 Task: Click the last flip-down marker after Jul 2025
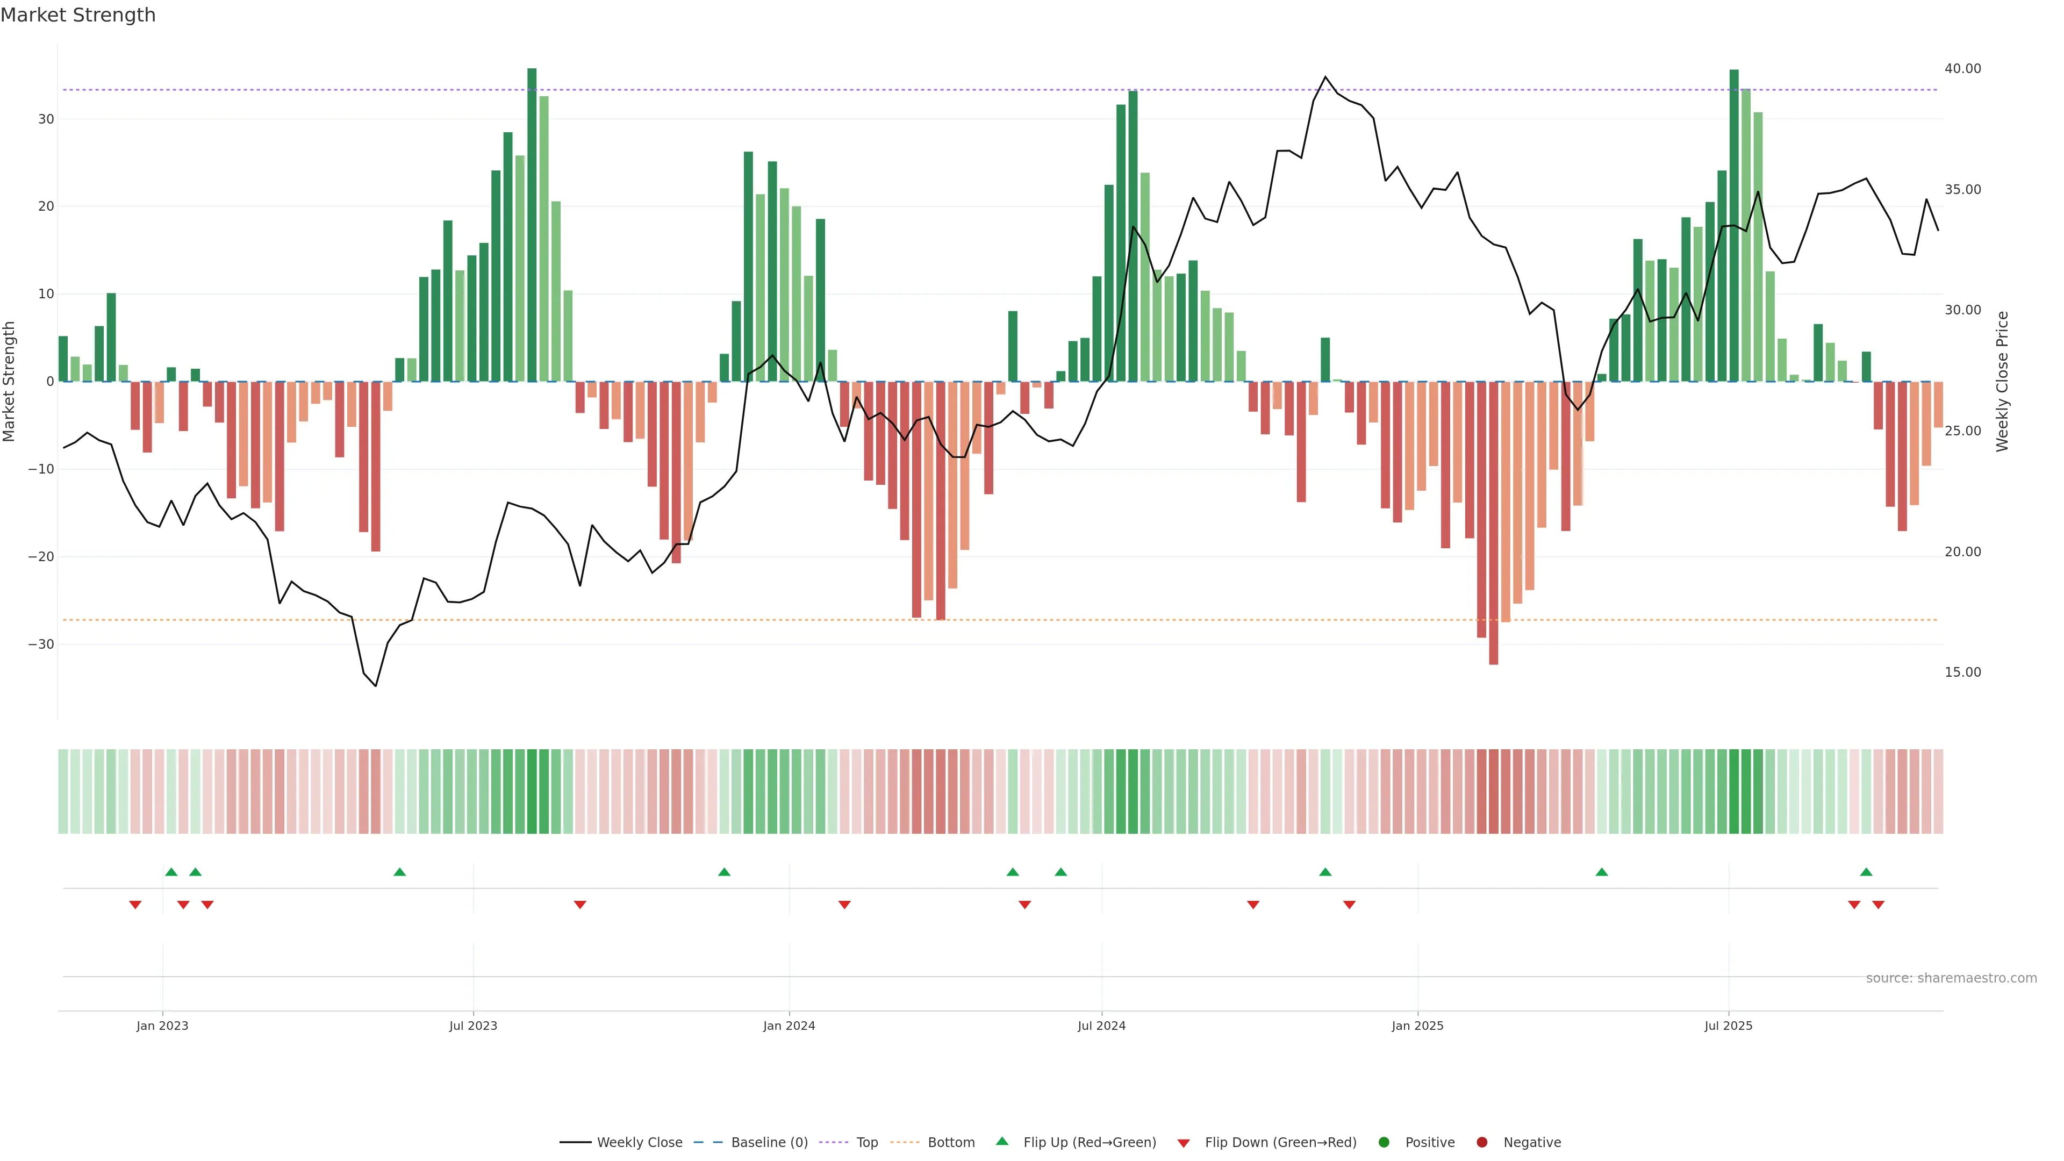tap(1878, 905)
